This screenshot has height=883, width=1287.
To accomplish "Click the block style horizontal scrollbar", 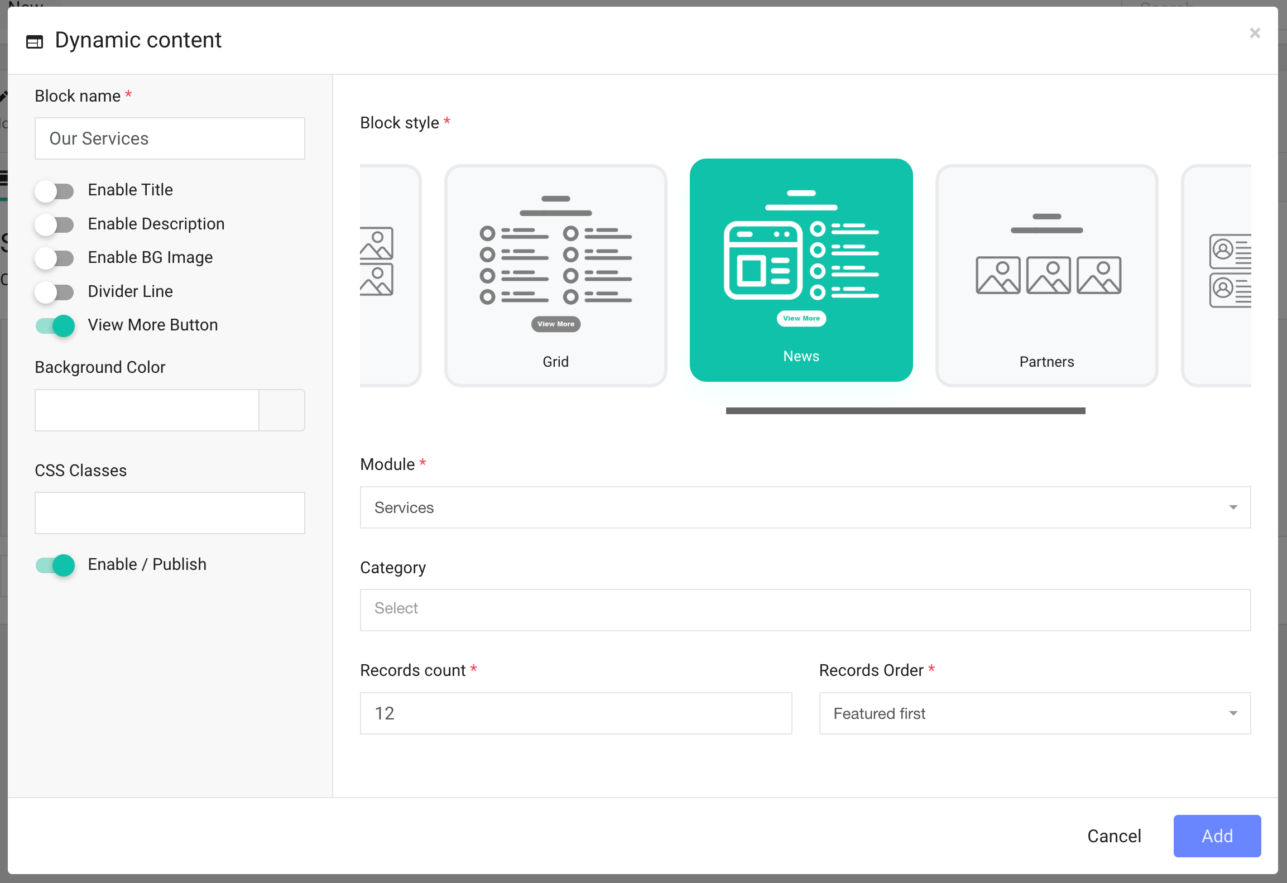I will tap(905, 411).
